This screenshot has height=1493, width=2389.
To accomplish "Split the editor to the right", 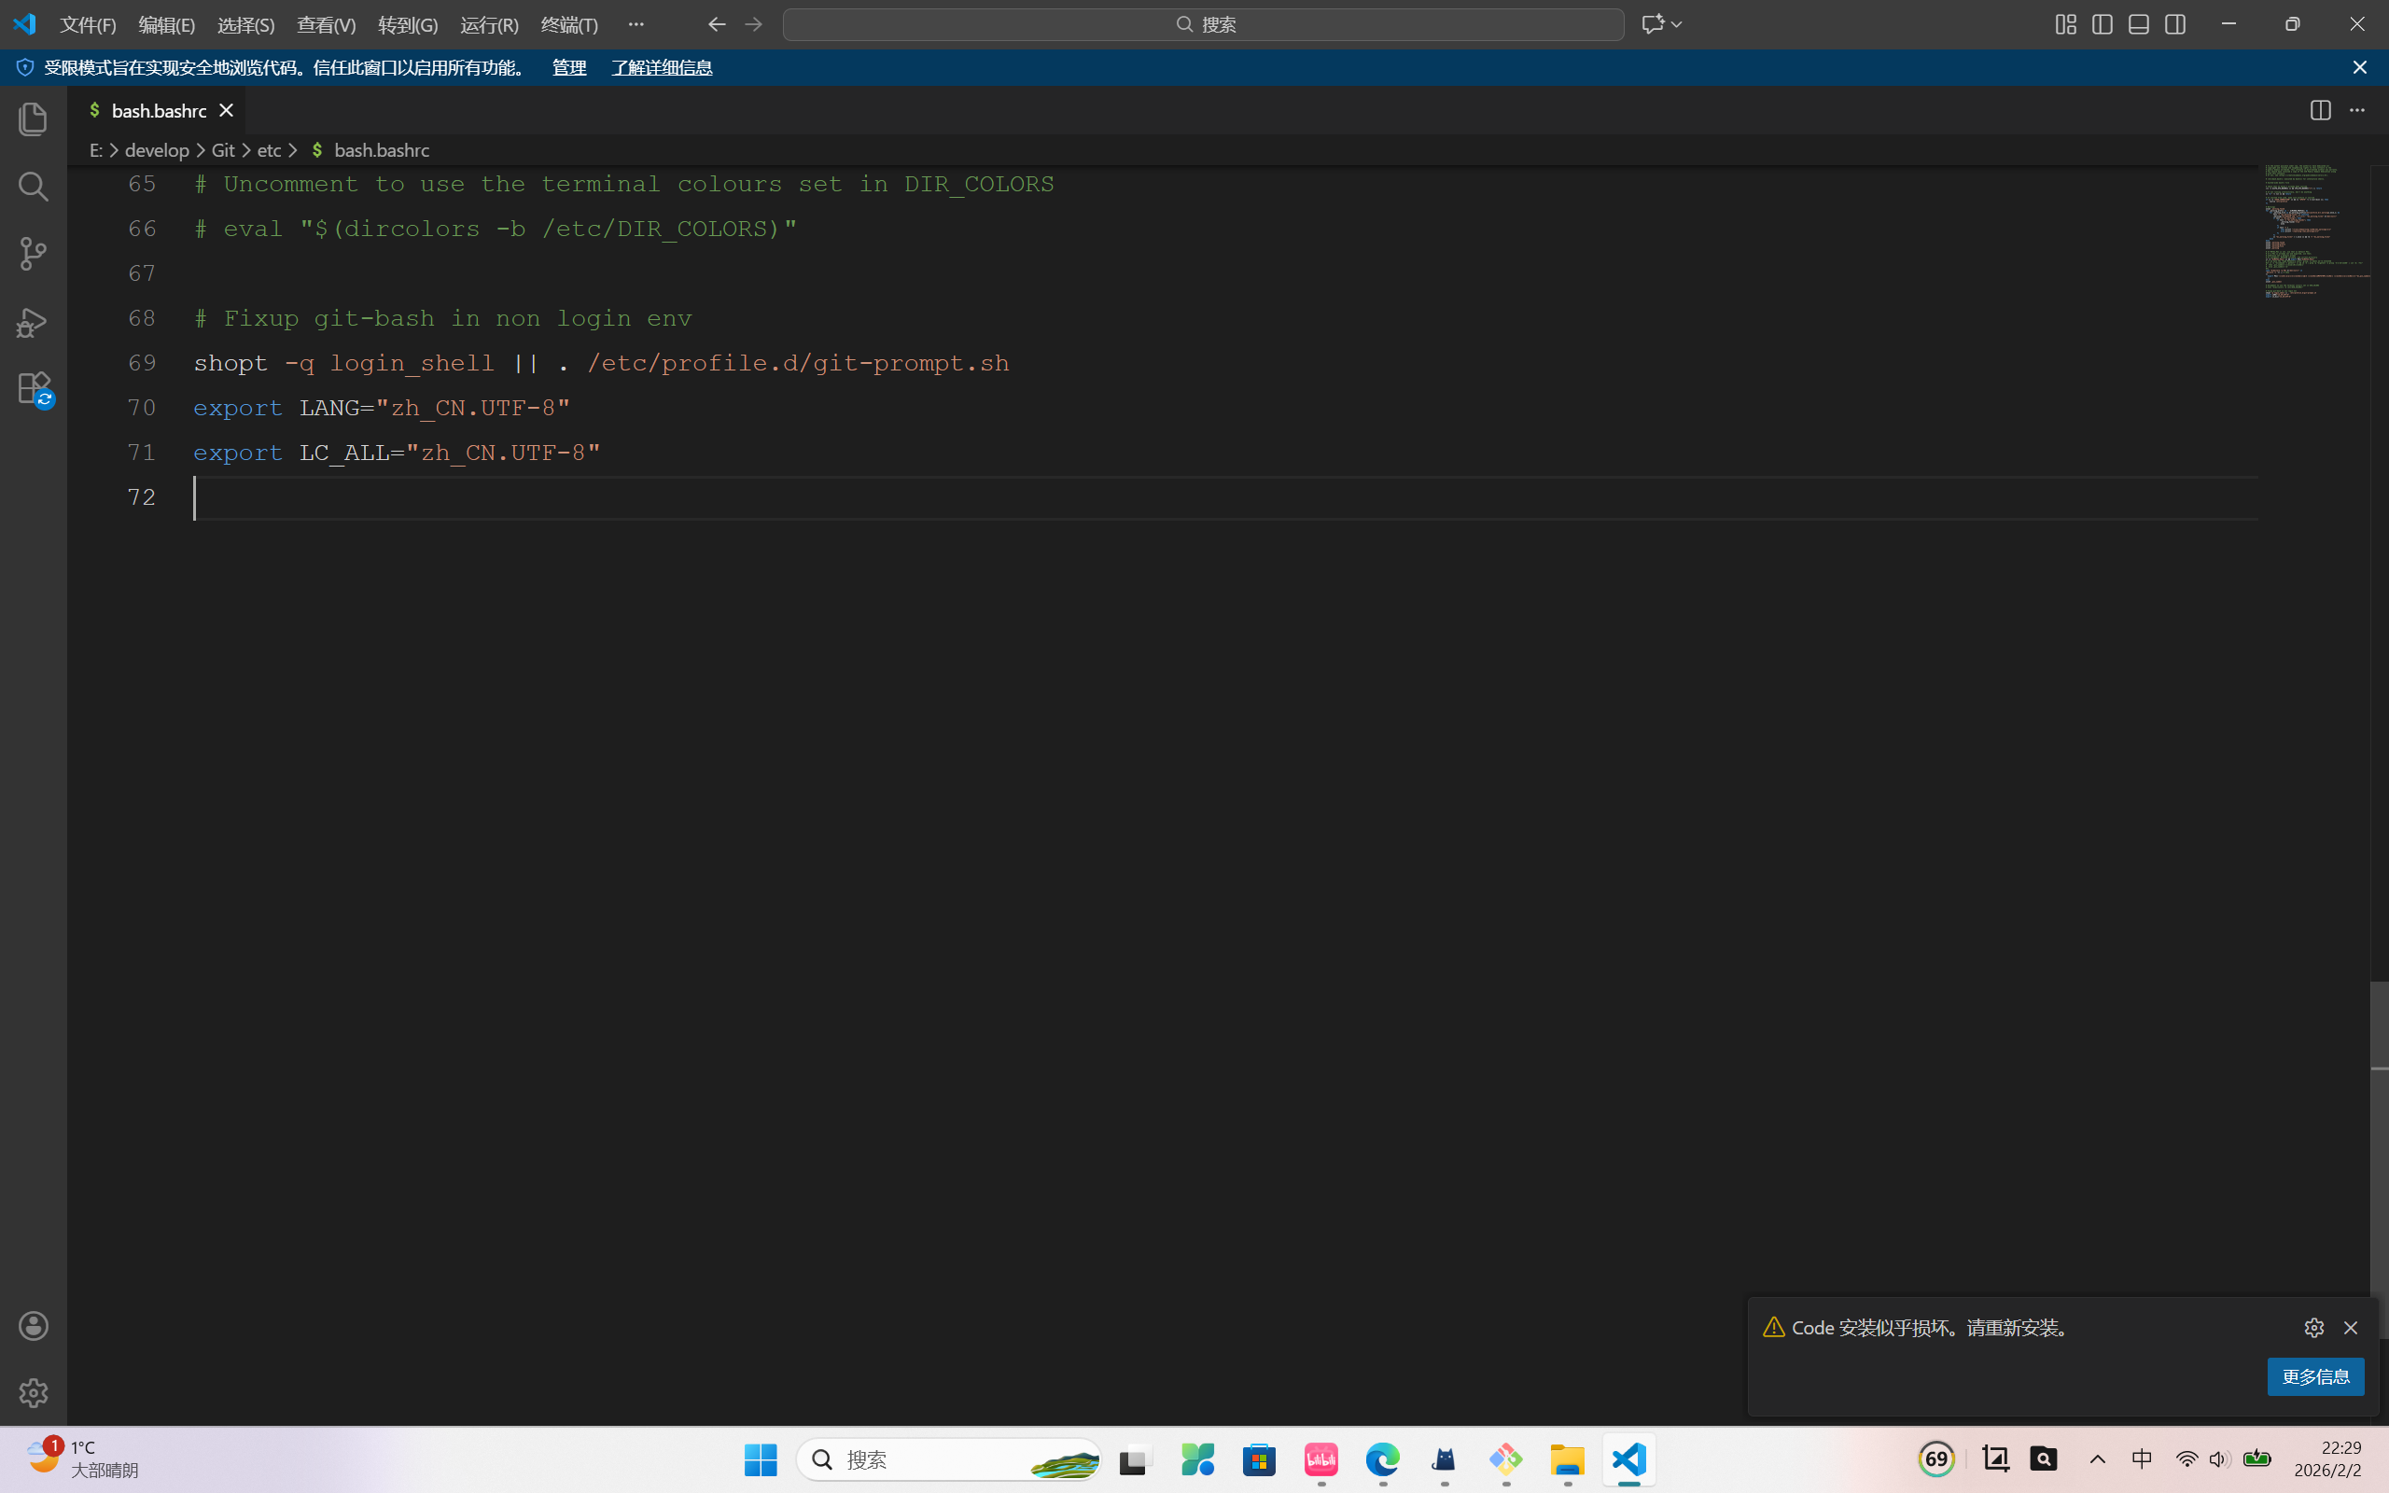I will (2320, 111).
